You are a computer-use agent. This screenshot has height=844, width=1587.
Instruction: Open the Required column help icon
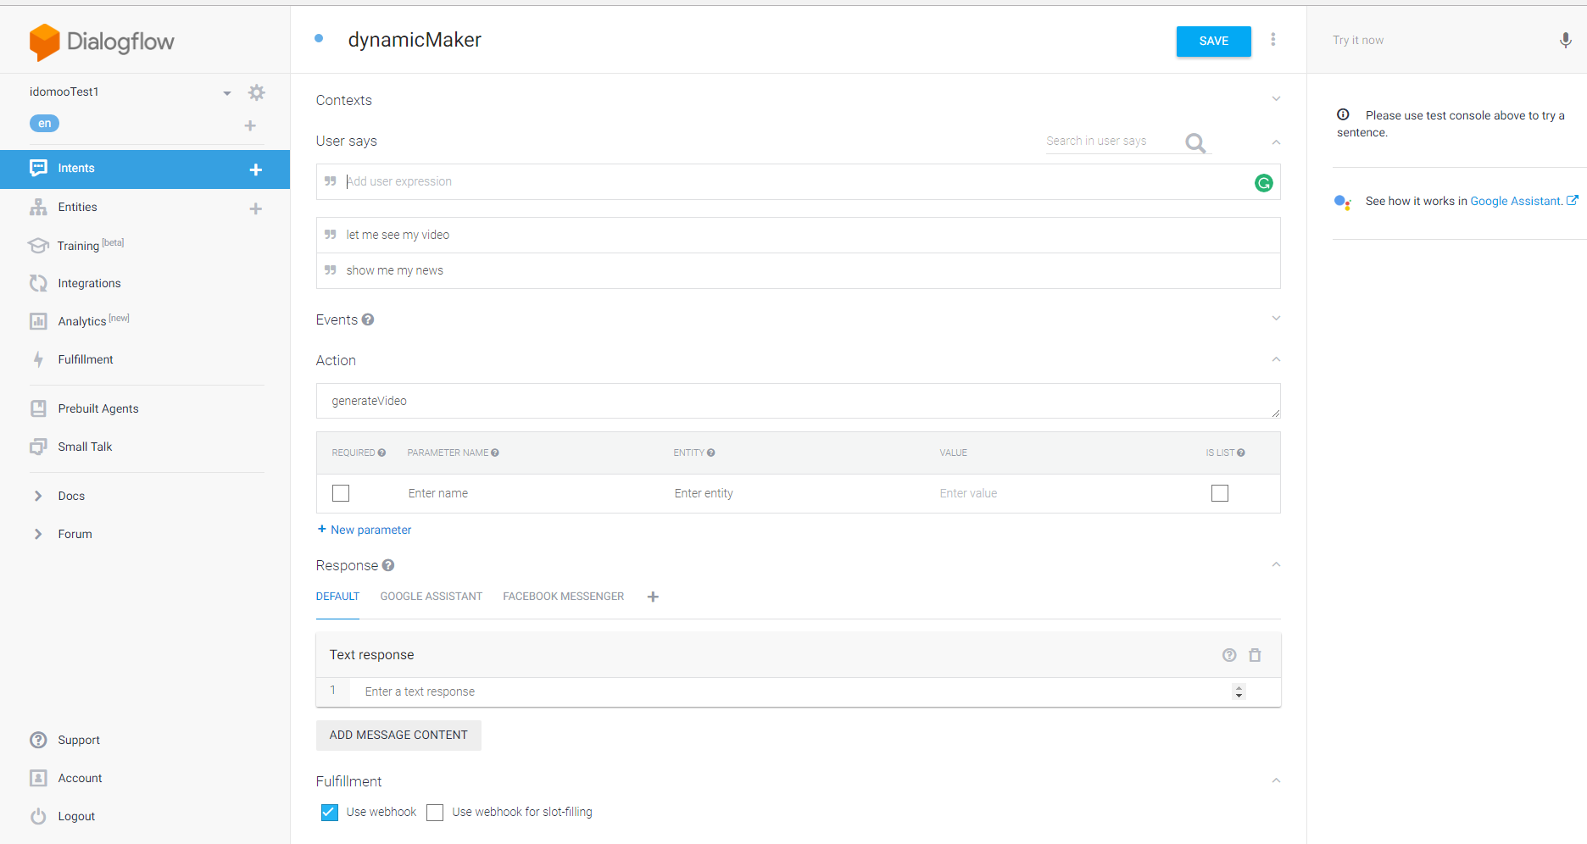click(381, 453)
